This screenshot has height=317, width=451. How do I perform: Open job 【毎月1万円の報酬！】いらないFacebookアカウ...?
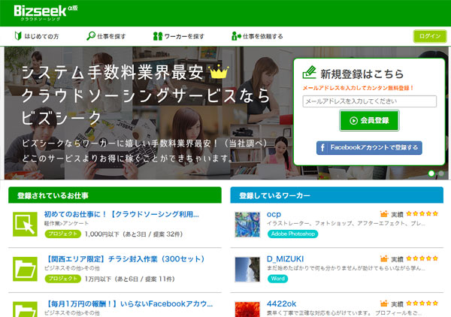[129, 303]
